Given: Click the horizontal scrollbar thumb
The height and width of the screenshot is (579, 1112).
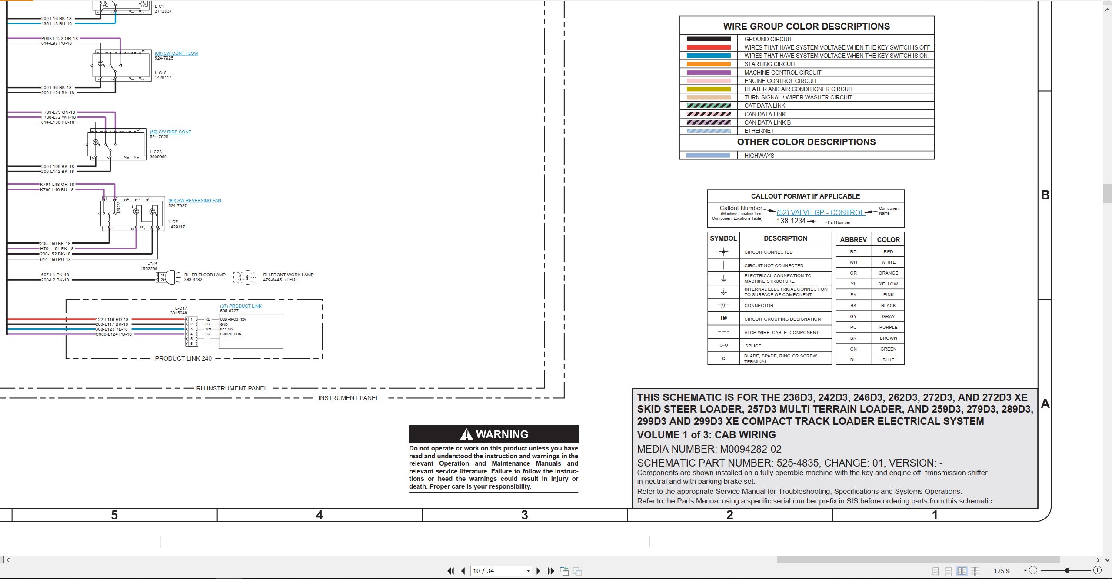Looking at the screenshot, I should pos(918,560).
